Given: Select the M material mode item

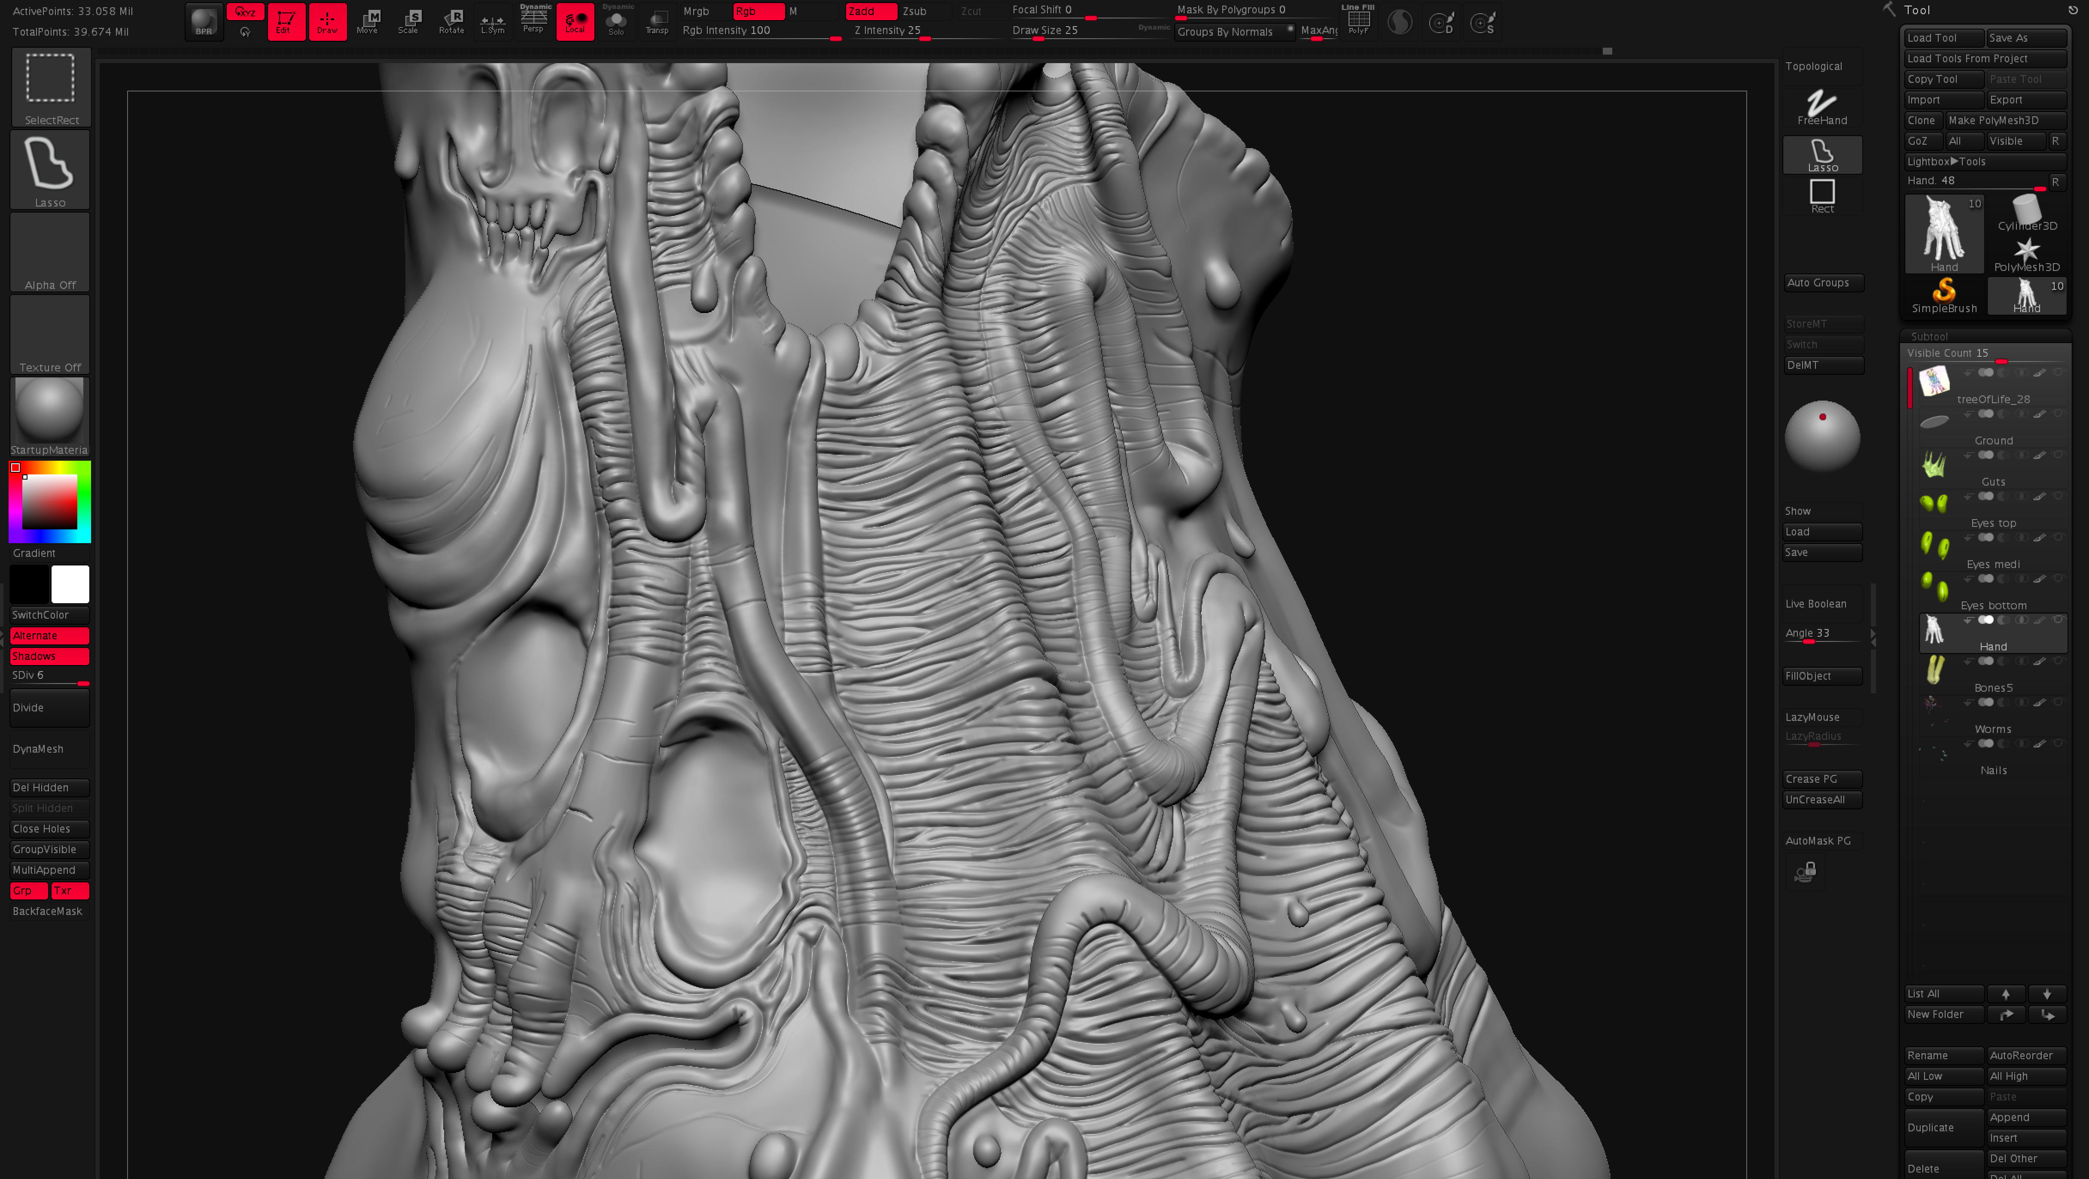Looking at the screenshot, I should (x=813, y=11).
